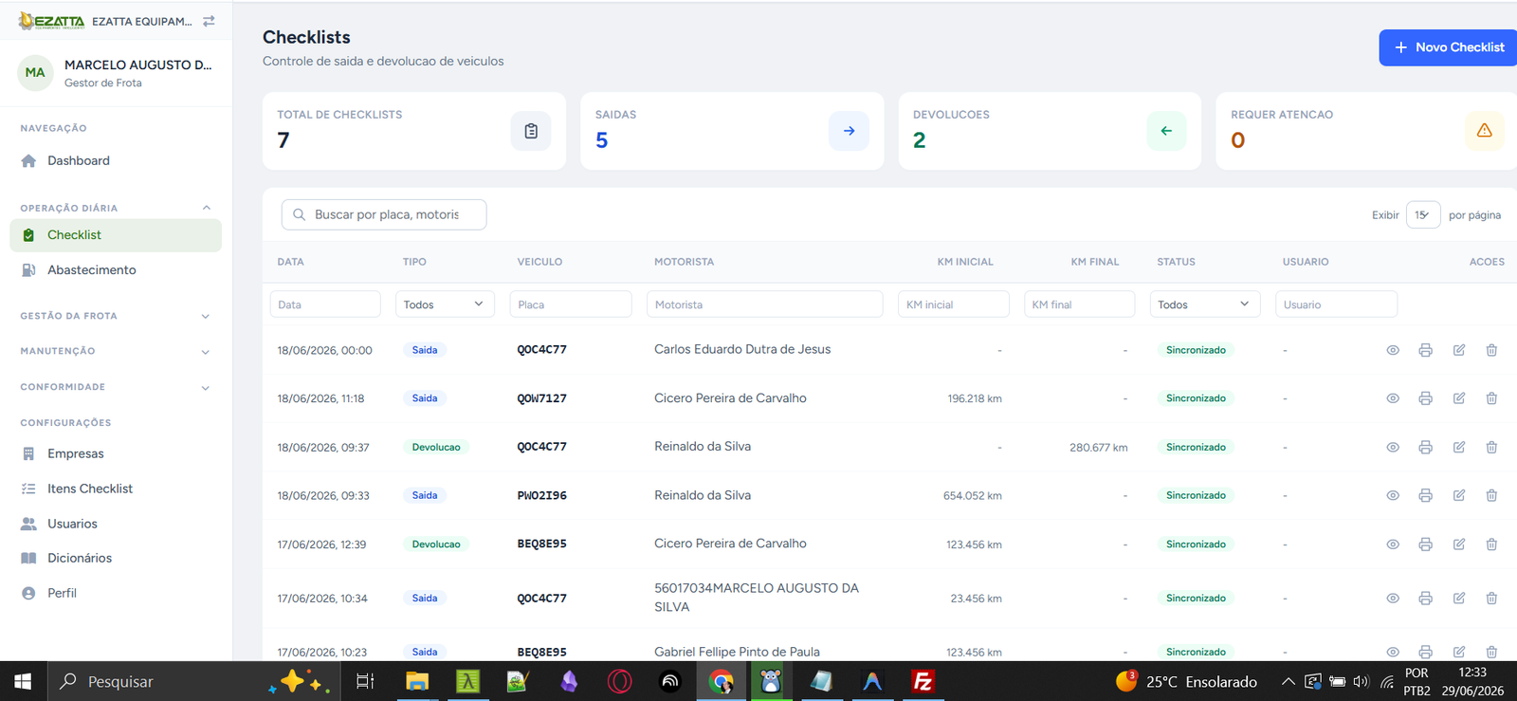Click the KM inicial filter field
1517x701 pixels.
(954, 304)
